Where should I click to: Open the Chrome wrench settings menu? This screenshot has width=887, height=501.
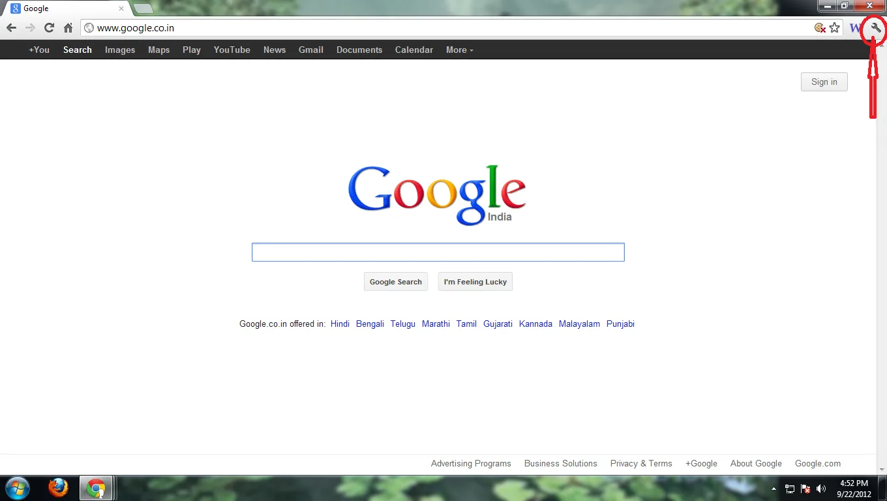874,29
